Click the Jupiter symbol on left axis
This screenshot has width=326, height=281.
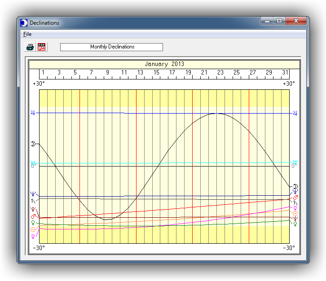click(x=33, y=113)
